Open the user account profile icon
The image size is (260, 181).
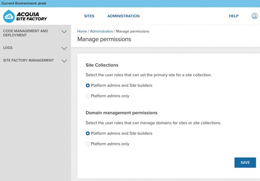tap(255, 16)
